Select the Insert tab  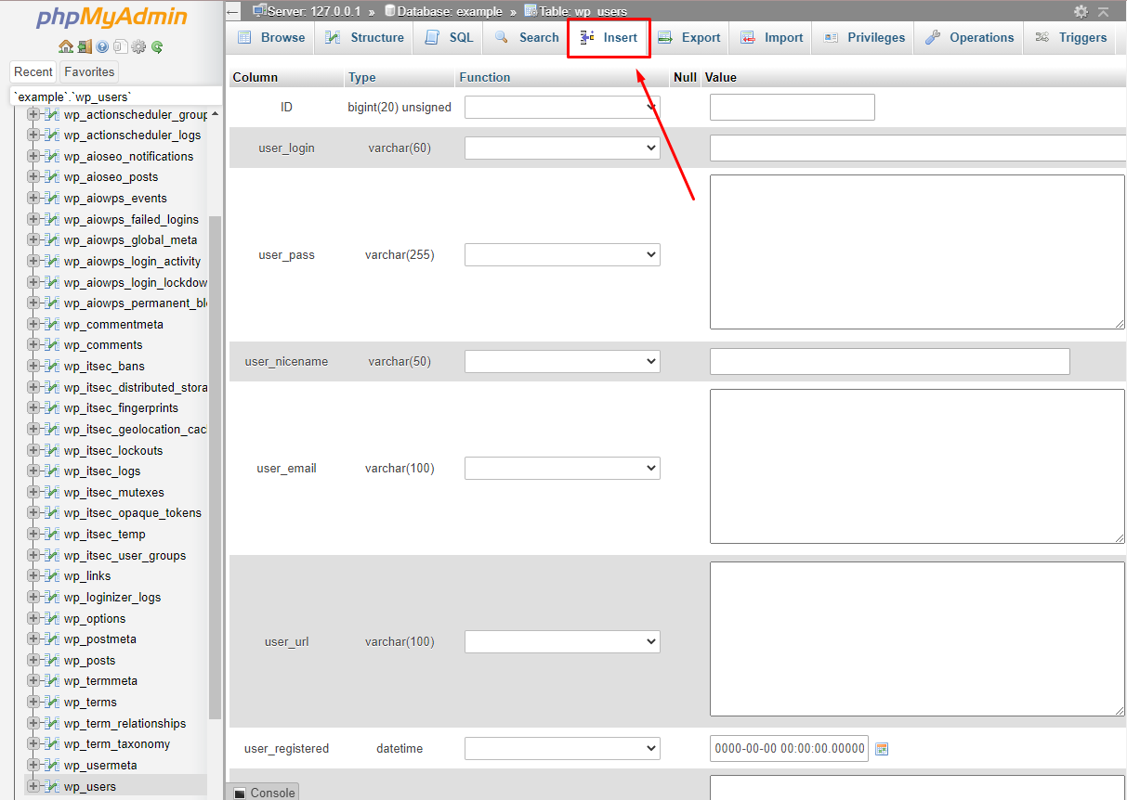609,38
